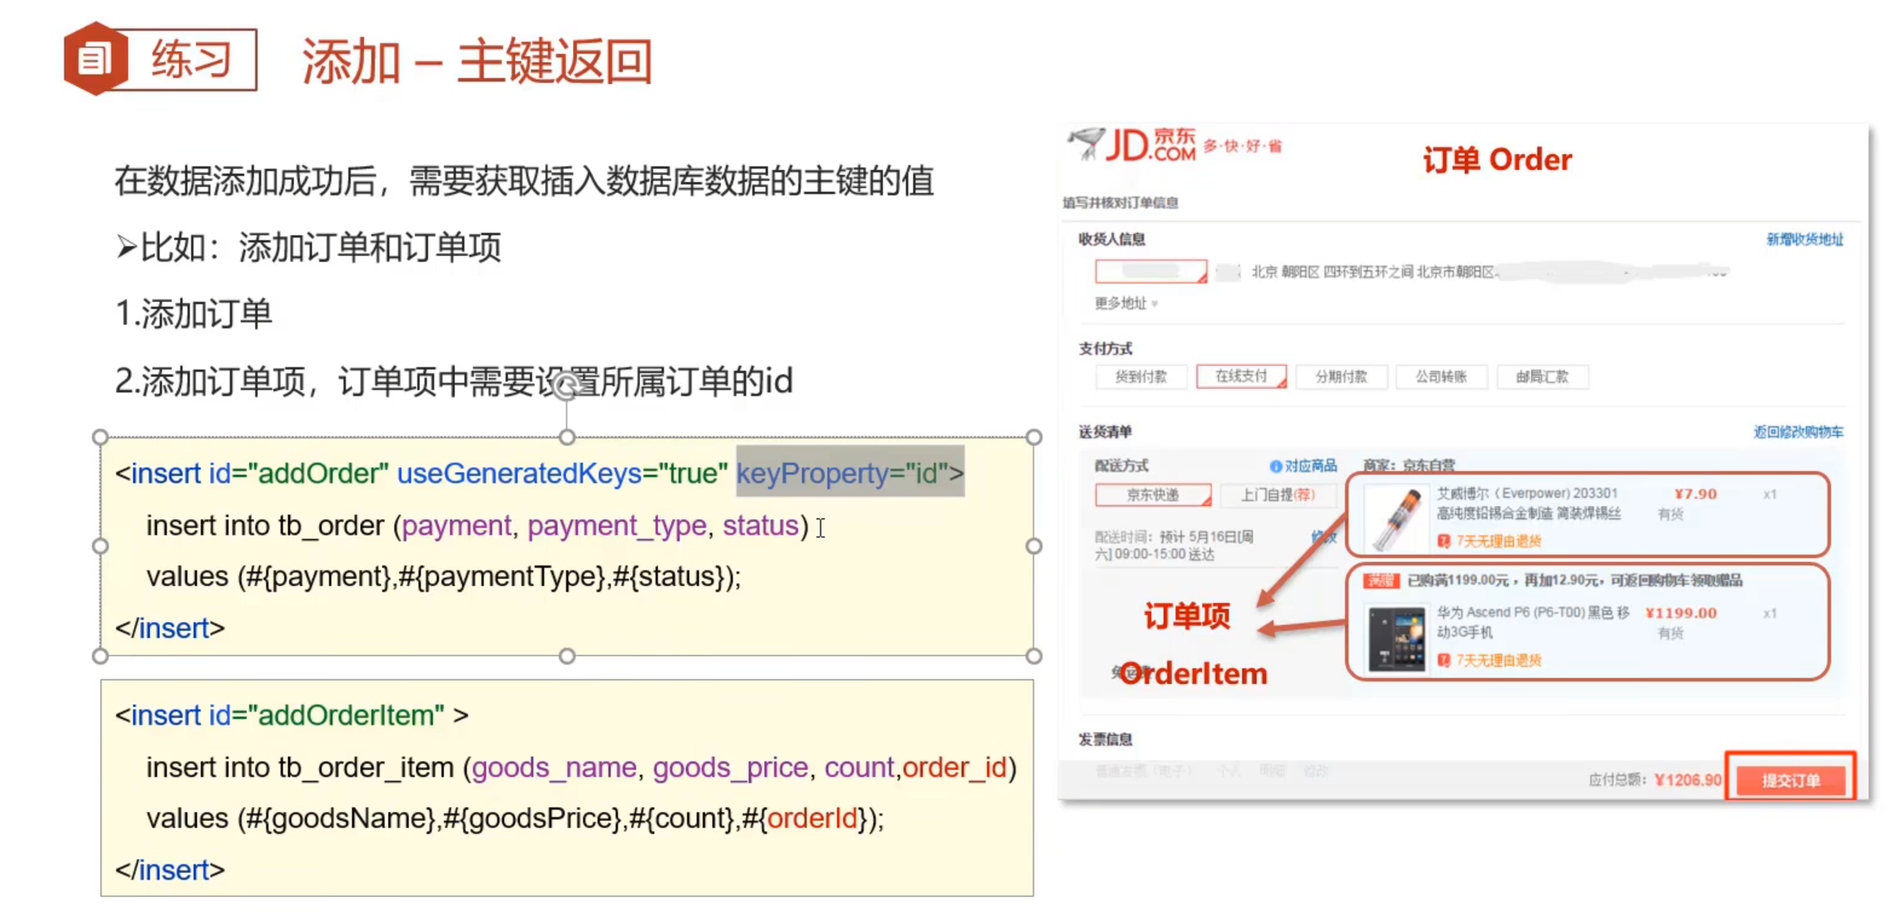This screenshot has height=918, width=1891.
Task: Choose the 京东快递 delivery method
Action: click(1153, 495)
